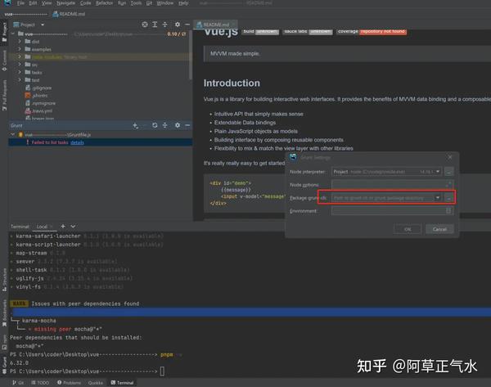Image resolution: width=491 pixels, height=387 pixels.
Task: Open the Help menu
Action: pos(183,3)
